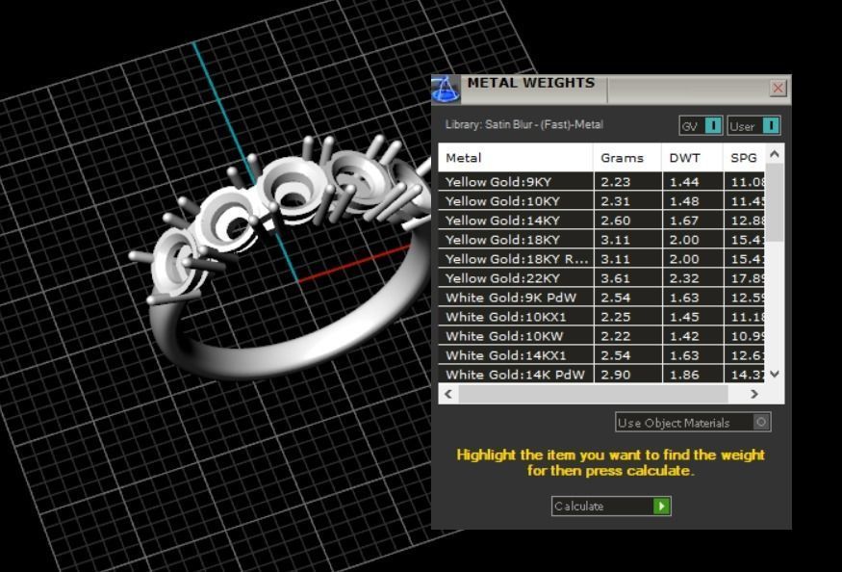This screenshot has width=842, height=572.
Task: Sort by the Grams column header
Action: 627,158
